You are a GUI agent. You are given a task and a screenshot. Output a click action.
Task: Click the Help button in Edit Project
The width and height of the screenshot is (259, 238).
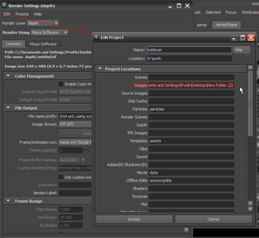click(242, 50)
